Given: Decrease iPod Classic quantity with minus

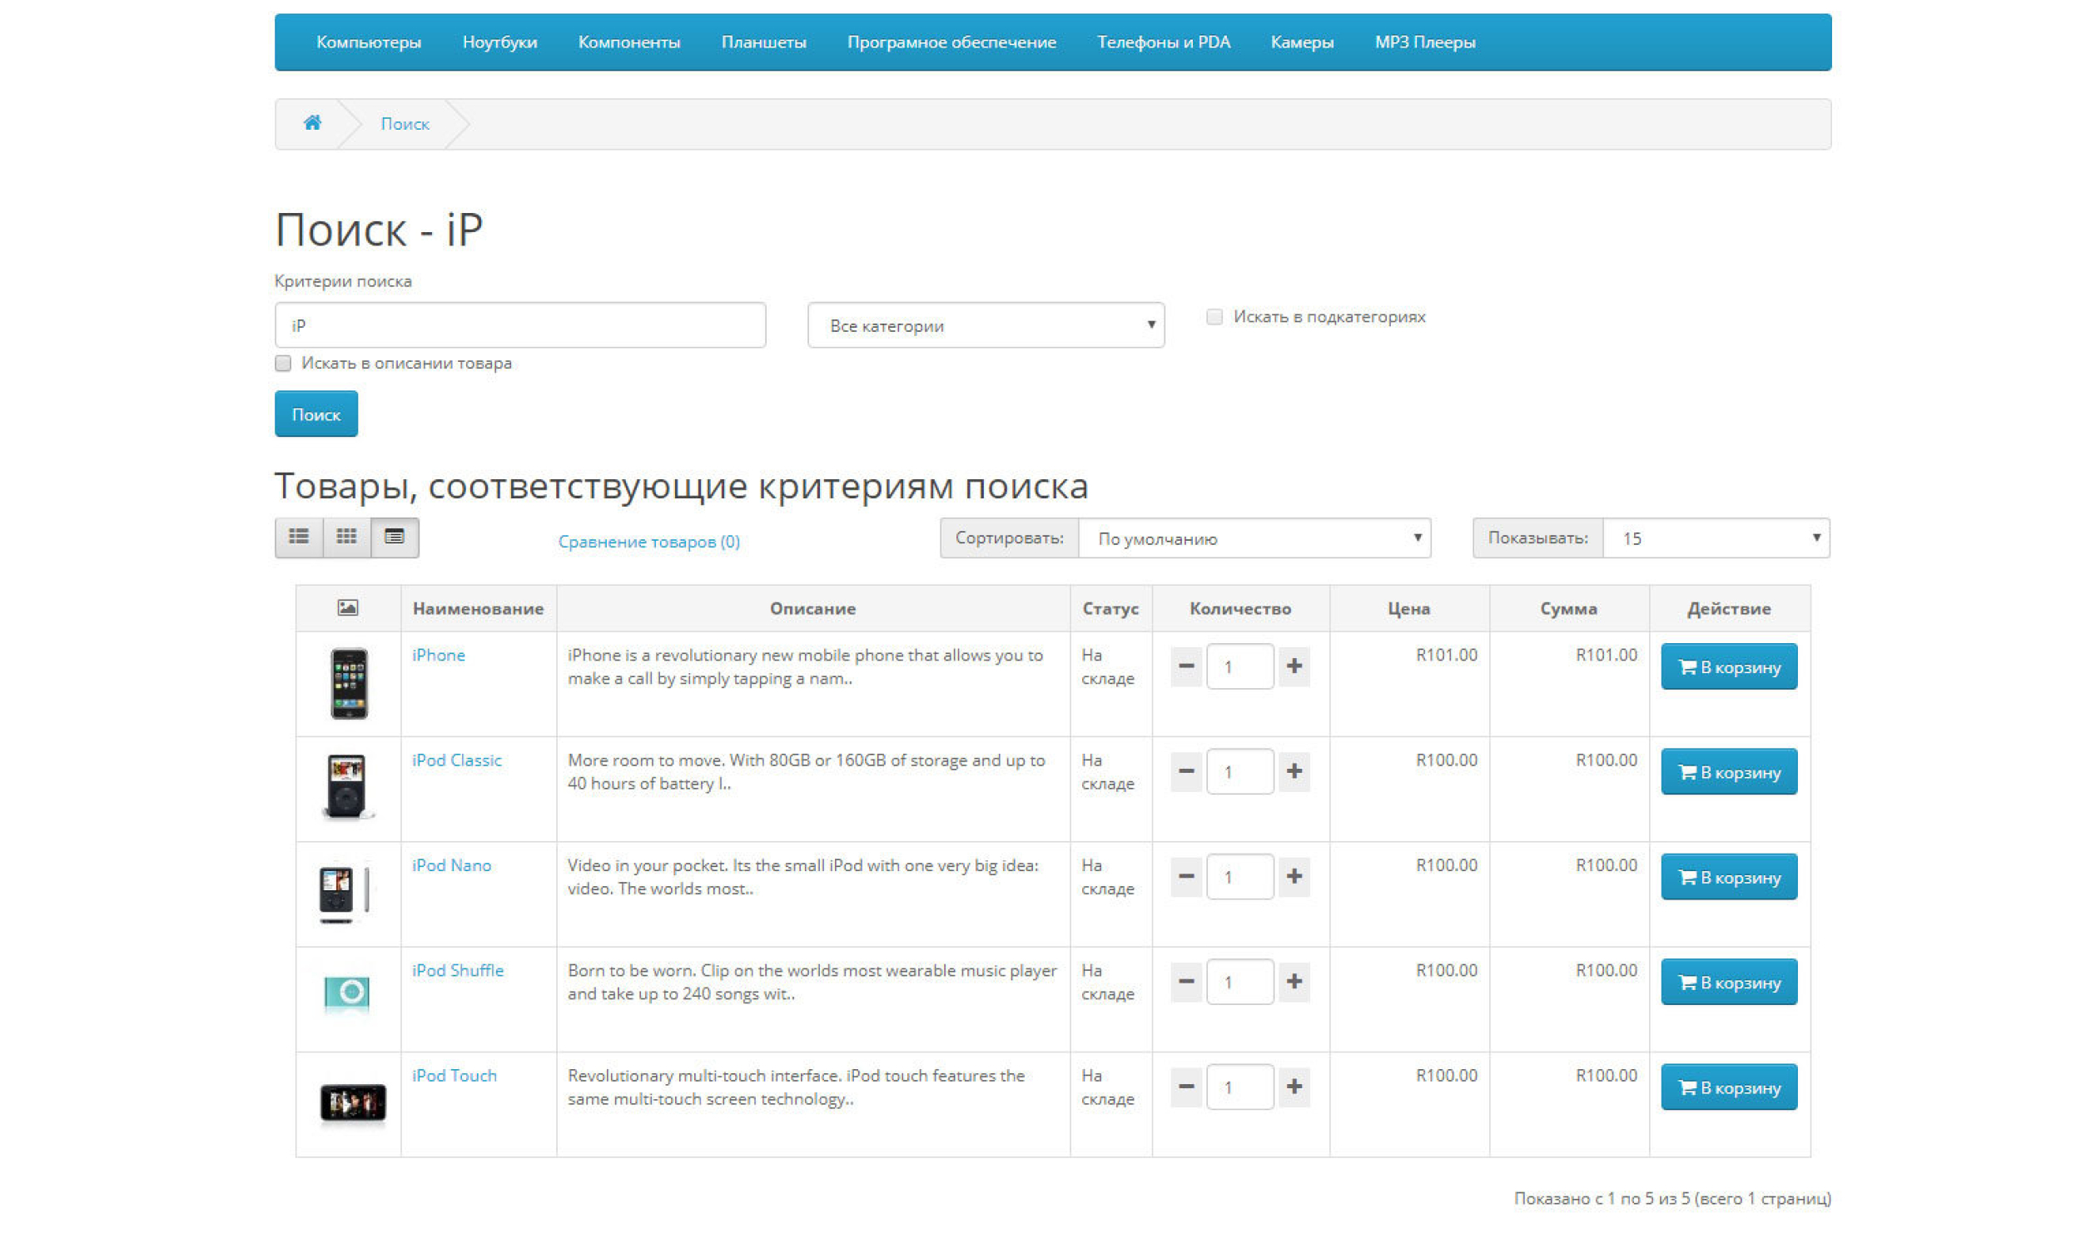Looking at the screenshot, I should [x=1186, y=771].
